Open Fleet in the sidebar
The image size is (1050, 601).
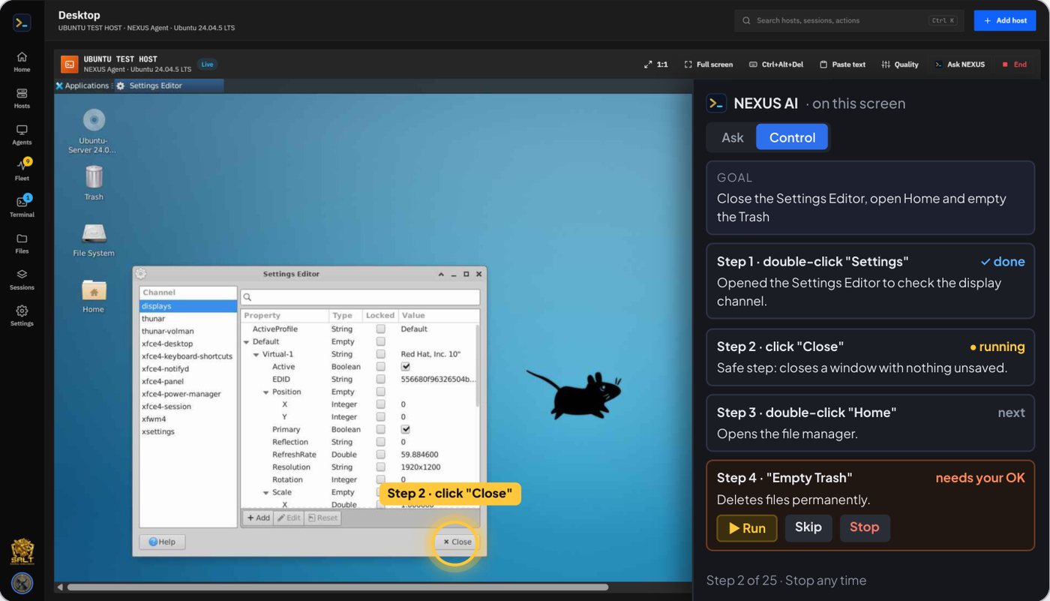(22, 170)
